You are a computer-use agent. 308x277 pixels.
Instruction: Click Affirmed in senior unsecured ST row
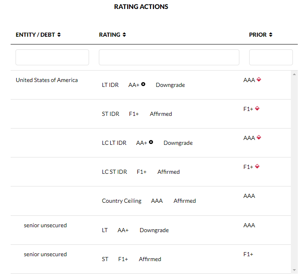(150, 259)
